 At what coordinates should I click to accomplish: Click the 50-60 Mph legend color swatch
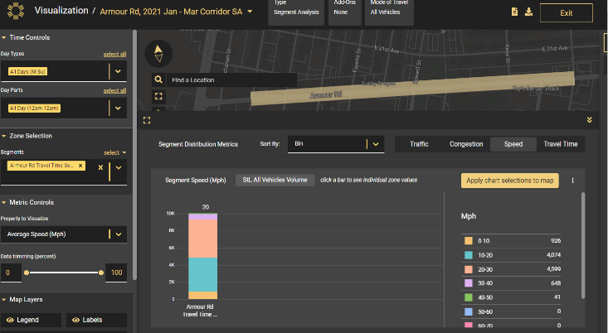click(469, 311)
